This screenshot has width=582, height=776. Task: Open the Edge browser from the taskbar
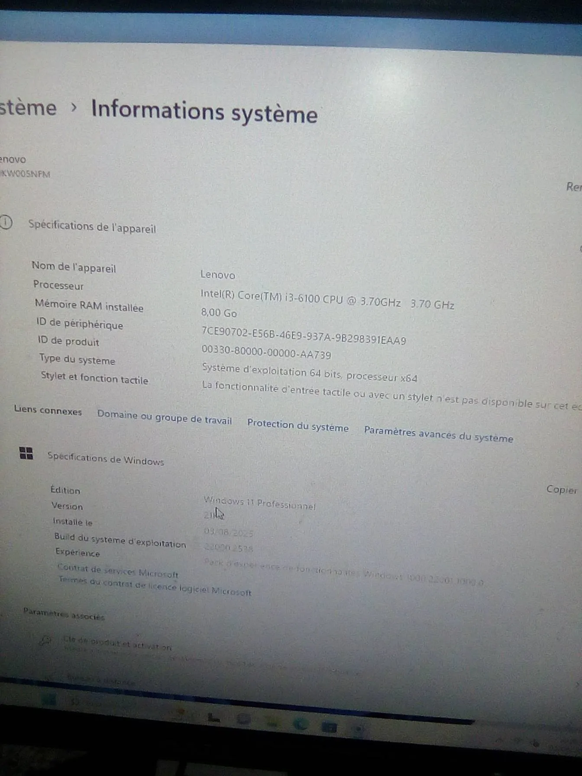point(300,724)
